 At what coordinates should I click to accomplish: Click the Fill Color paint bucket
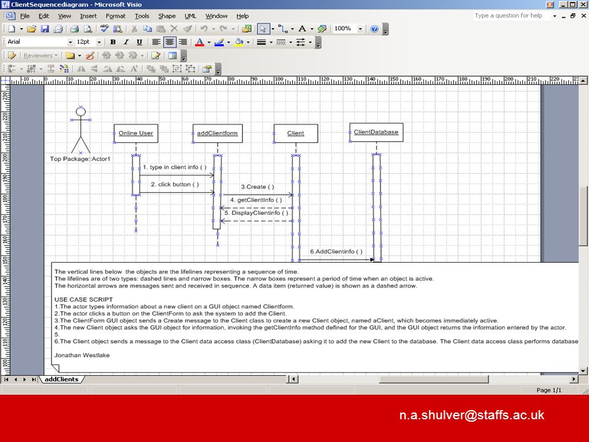click(239, 42)
